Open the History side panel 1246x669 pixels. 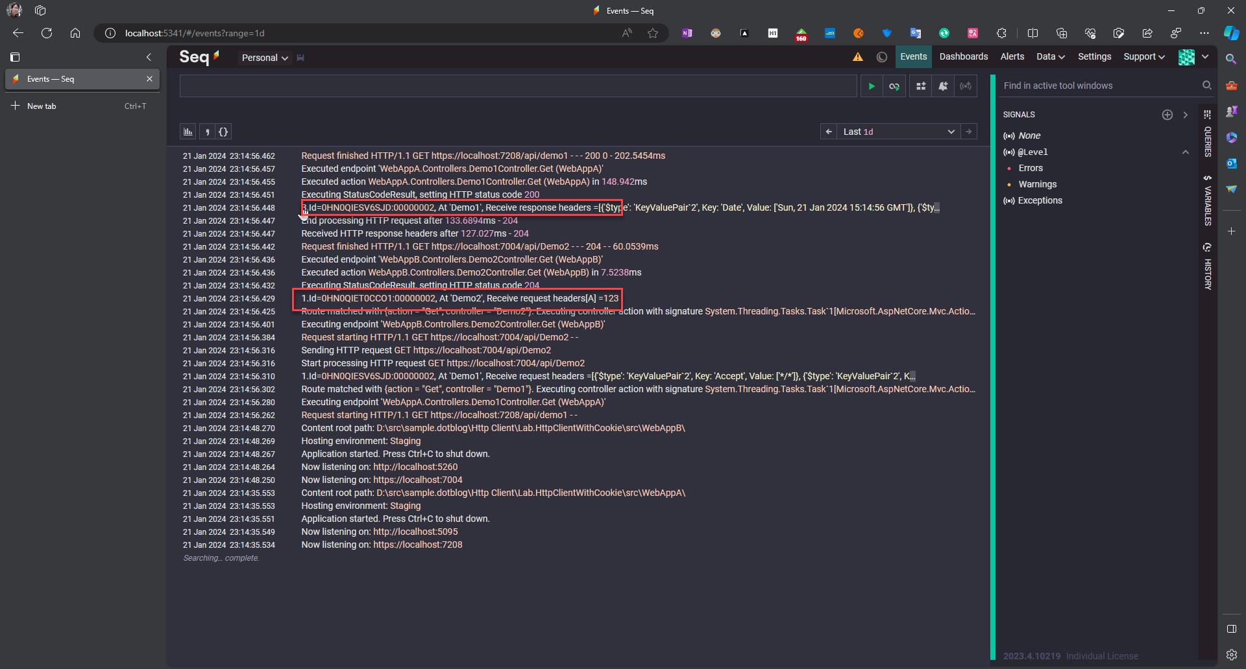(1207, 266)
